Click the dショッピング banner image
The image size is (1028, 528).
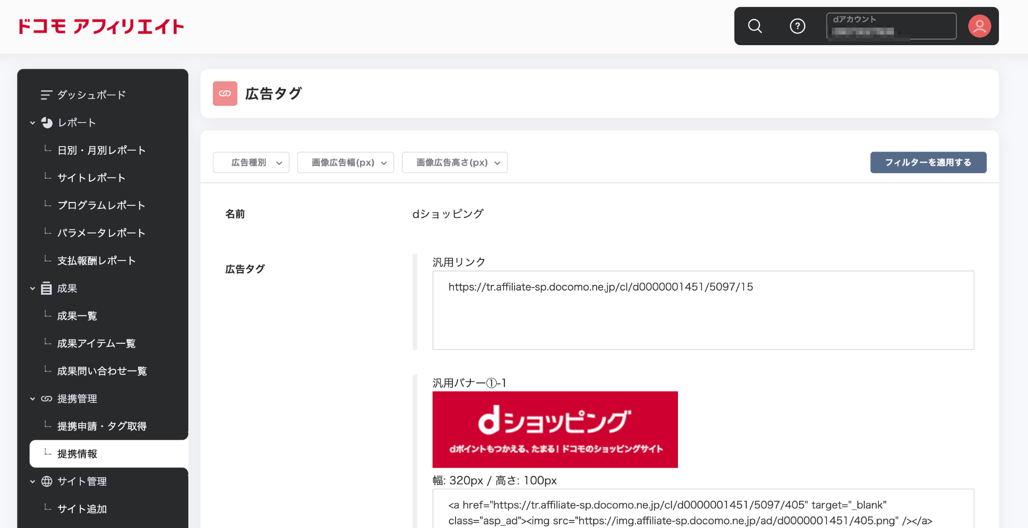tap(555, 430)
